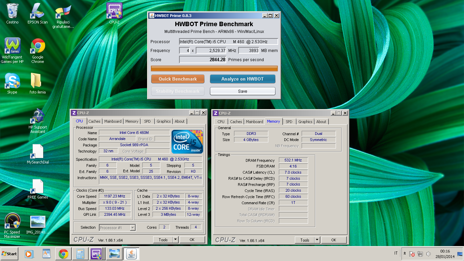Screen dimensions: 464x261
Task: Open the Action Center flag tray icon
Action: point(412,254)
